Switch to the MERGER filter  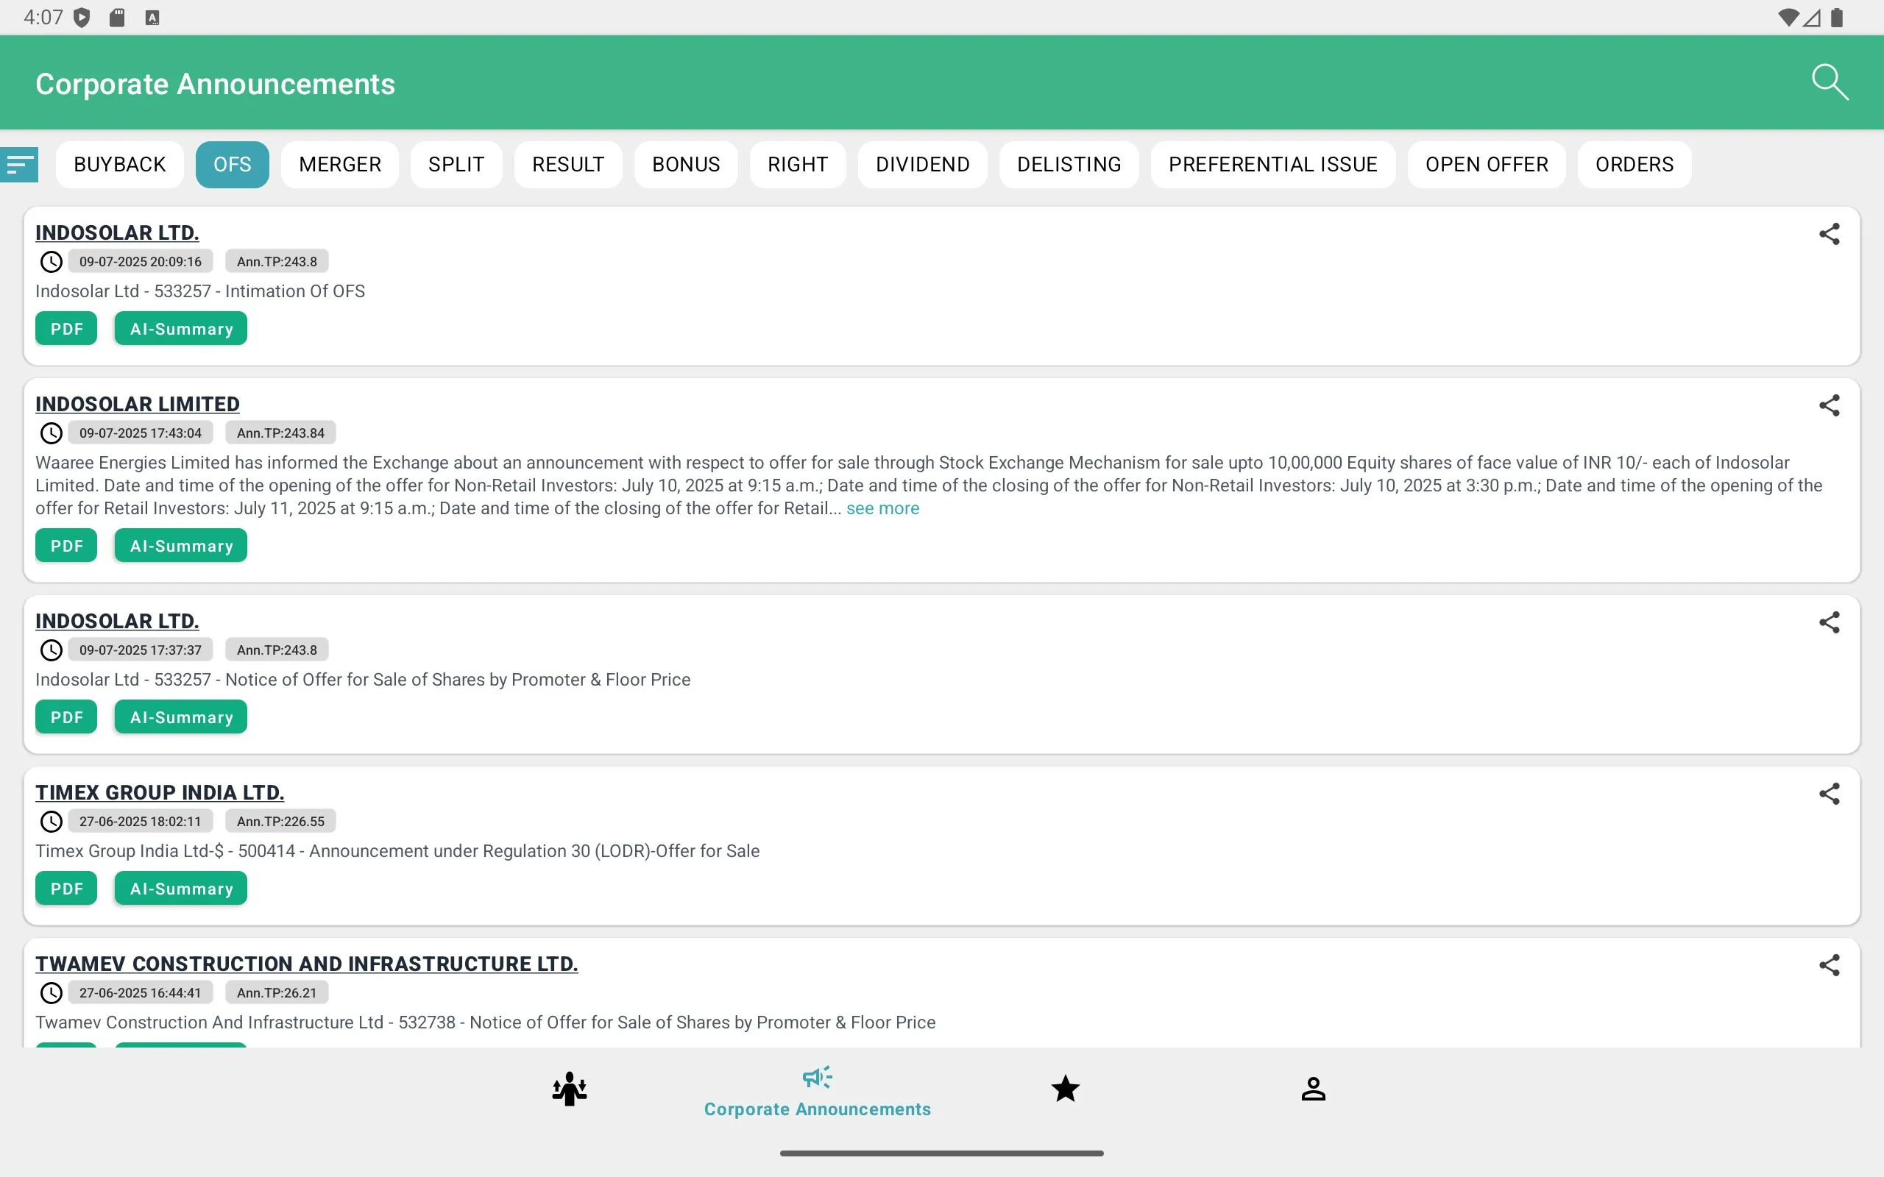(339, 164)
